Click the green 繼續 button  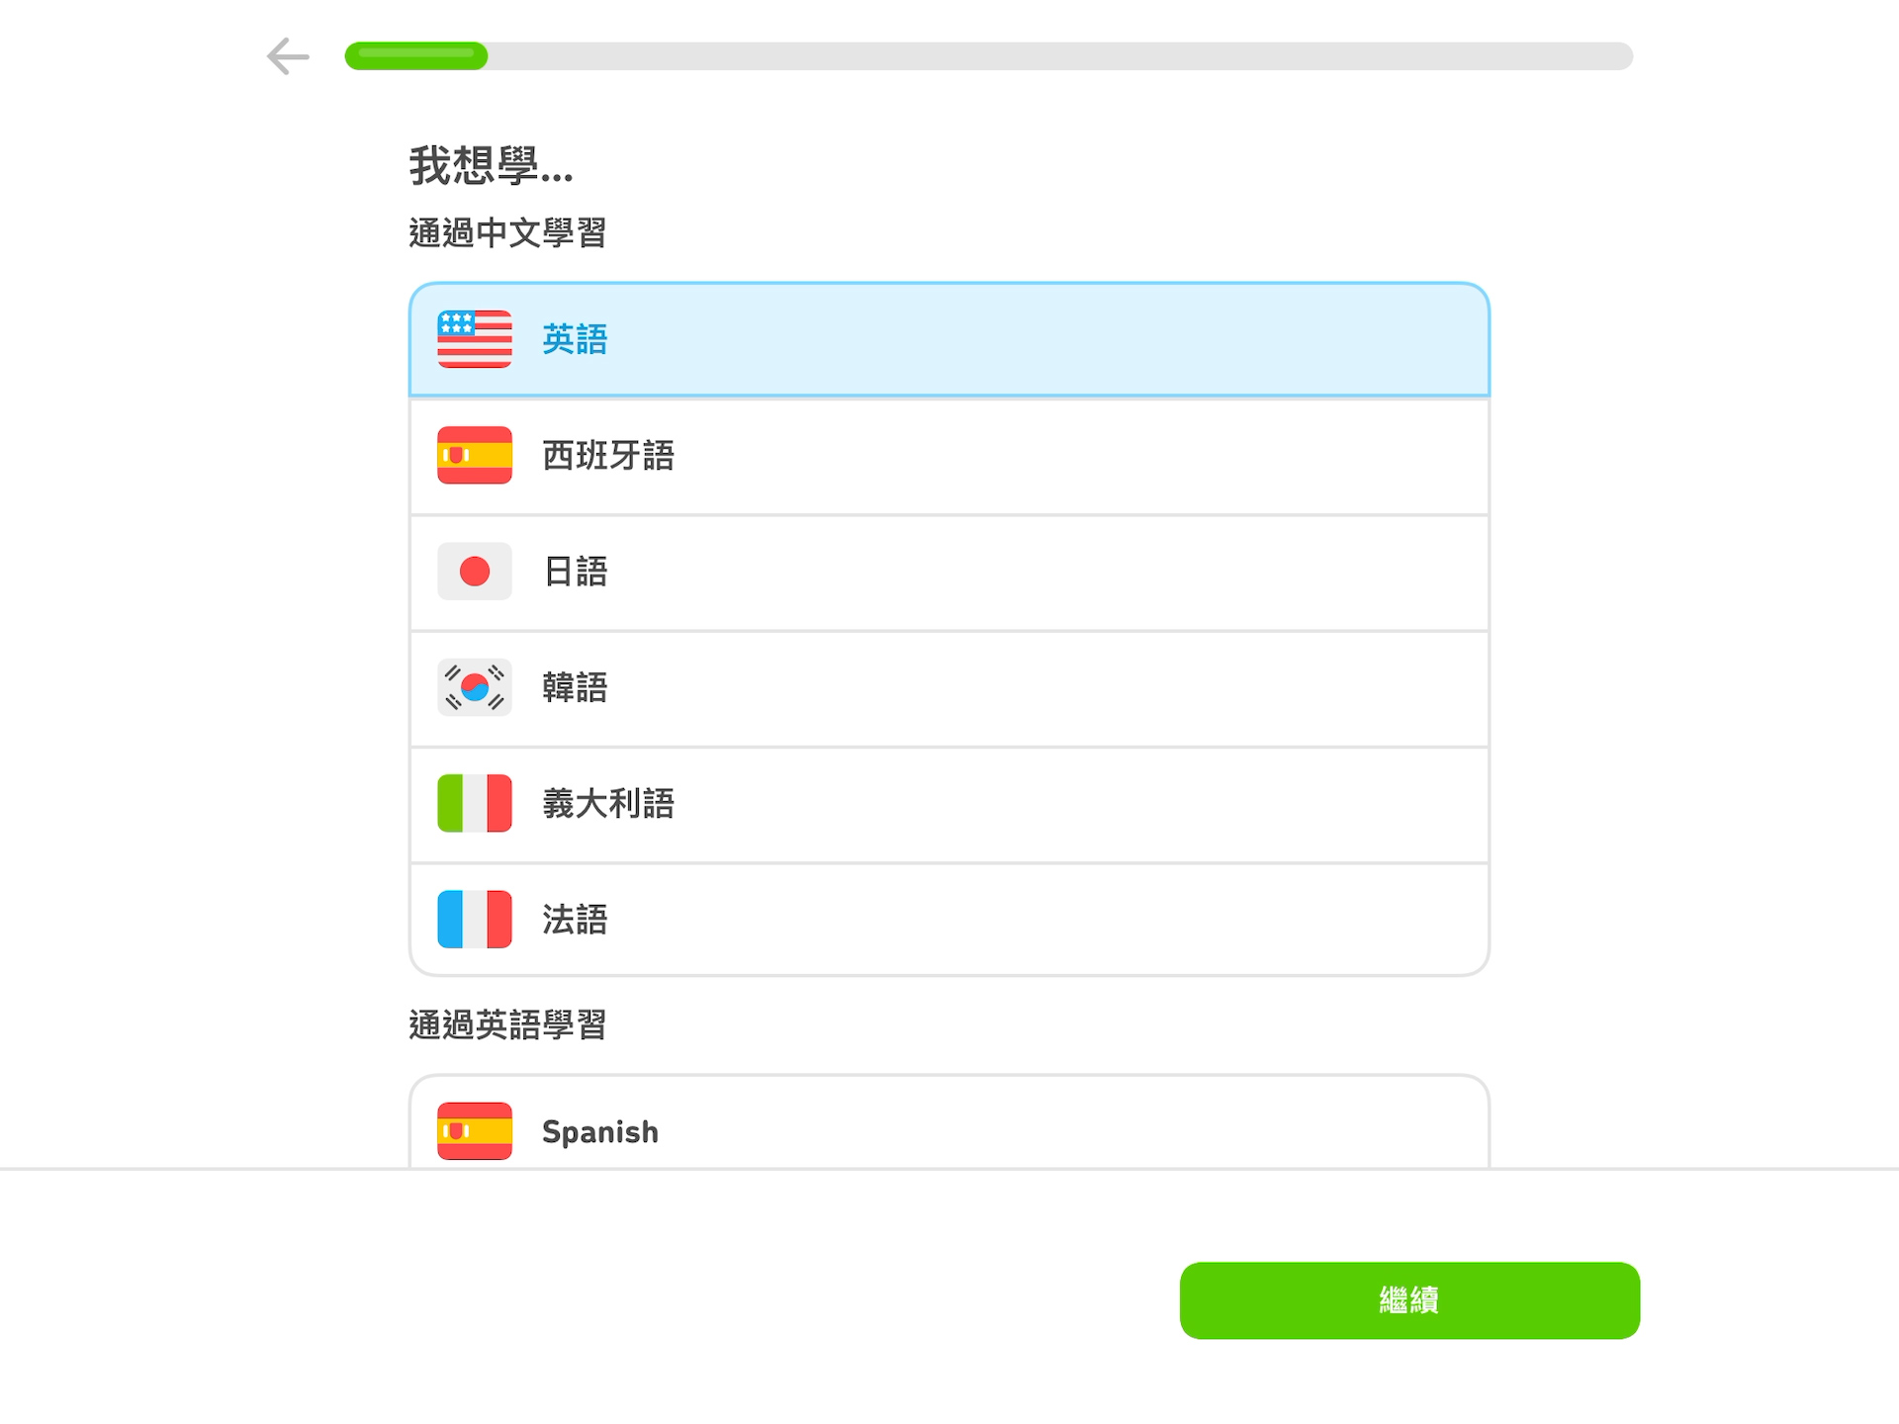pos(1409,1300)
